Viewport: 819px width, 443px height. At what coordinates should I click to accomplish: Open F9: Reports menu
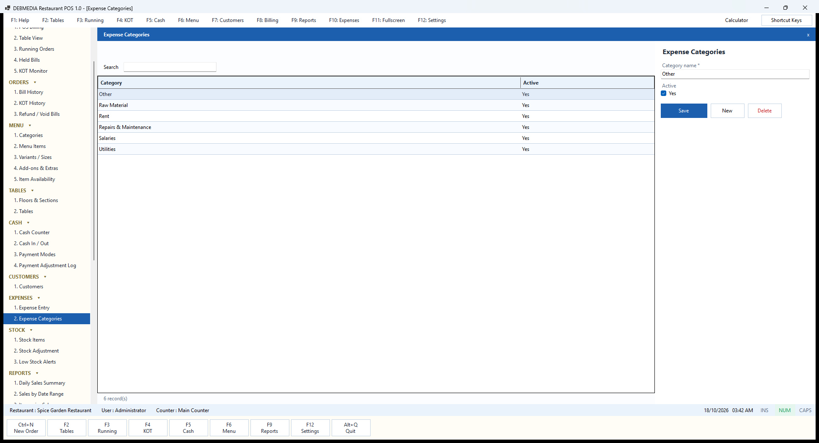304,20
